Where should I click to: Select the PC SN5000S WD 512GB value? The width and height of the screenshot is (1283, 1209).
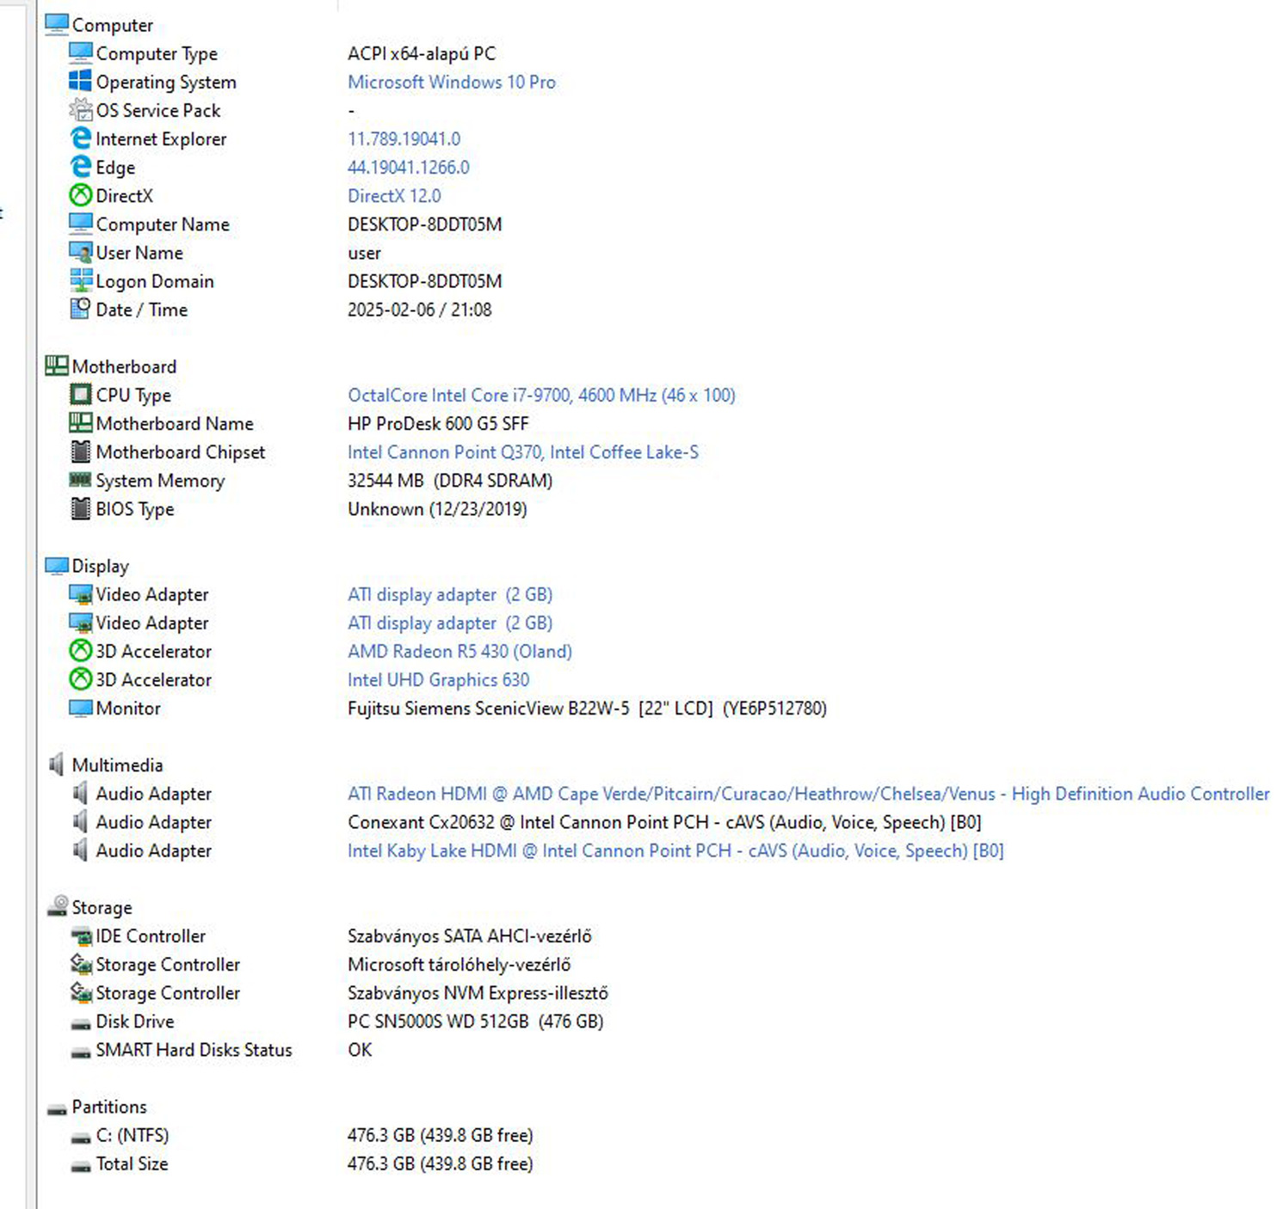pyautogui.click(x=475, y=1021)
